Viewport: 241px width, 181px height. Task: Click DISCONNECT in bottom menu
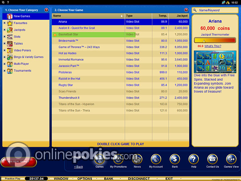click(x=139, y=179)
